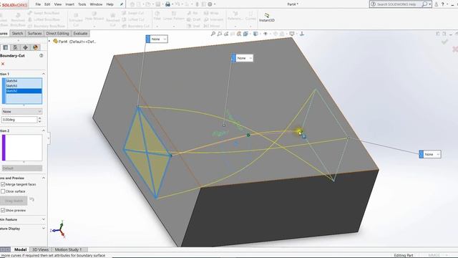This screenshot has height=258, width=458.
Task: Click the Search SOLIDWORKS Help field
Action: pyautogui.click(x=396, y=4)
